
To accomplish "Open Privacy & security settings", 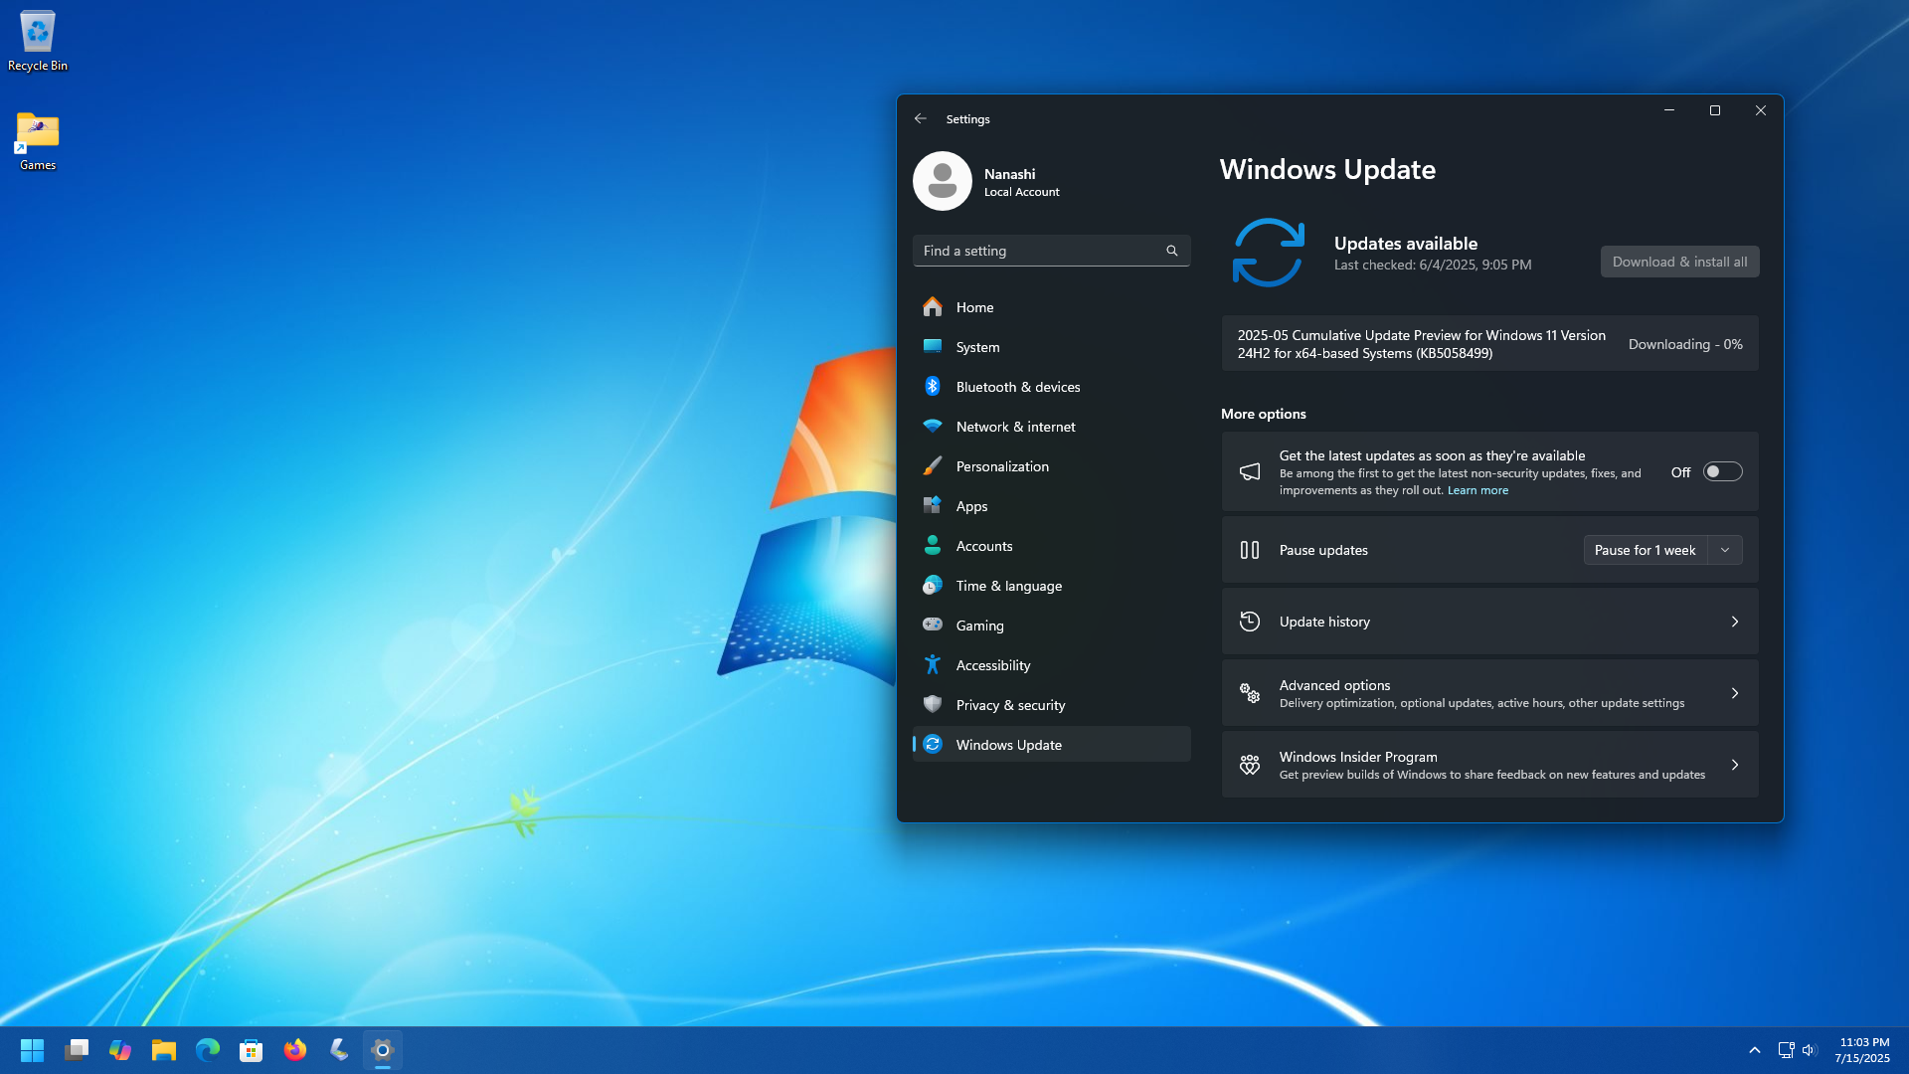I will [x=1052, y=705].
